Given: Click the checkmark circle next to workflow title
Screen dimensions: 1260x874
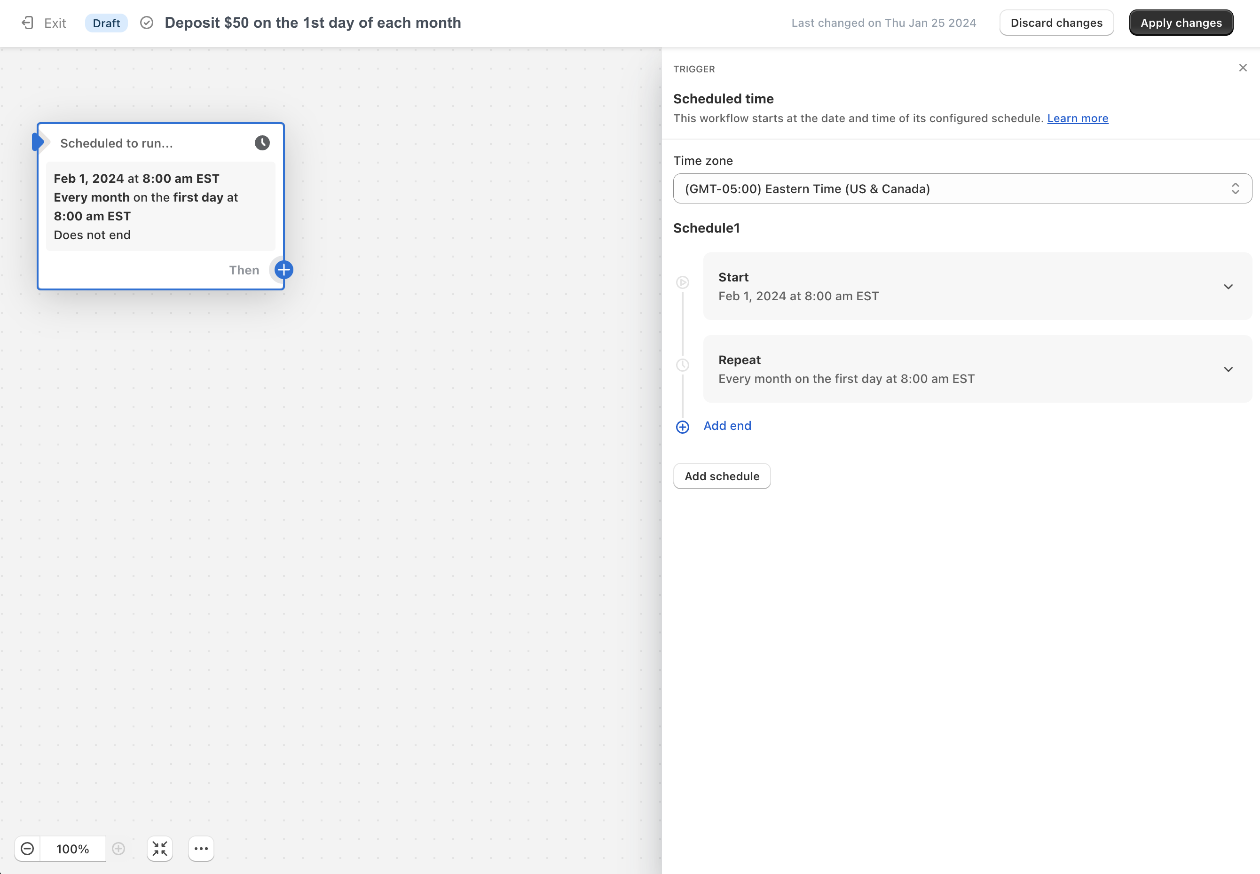Looking at the screenshot, I should click(x=146, y=23).
